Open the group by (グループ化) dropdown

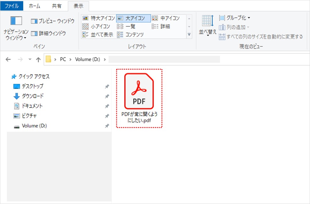pos(235,18)
